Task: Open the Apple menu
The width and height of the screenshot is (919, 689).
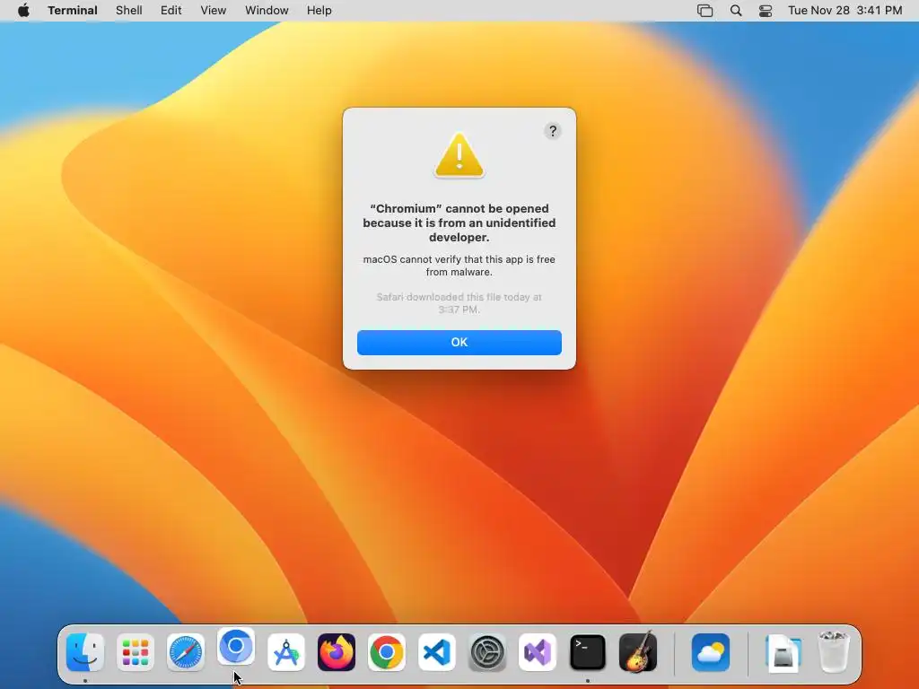Action: [x=23, y=11]
